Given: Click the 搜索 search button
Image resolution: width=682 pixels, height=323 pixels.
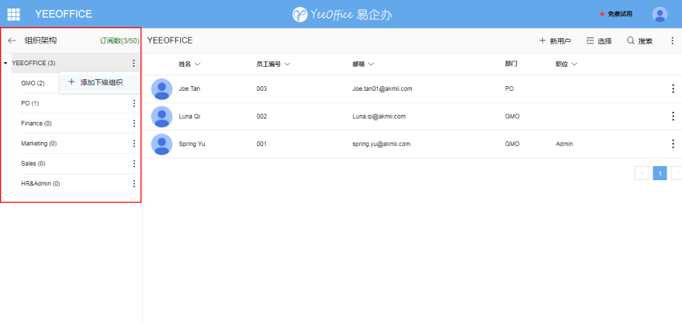Looking at the screenshot, I should 639,41.
